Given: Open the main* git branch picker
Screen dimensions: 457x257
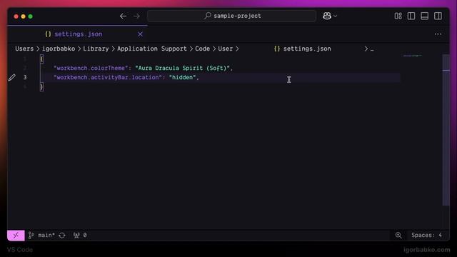Looking at the screenshot, I should click(x=41, y=235).
